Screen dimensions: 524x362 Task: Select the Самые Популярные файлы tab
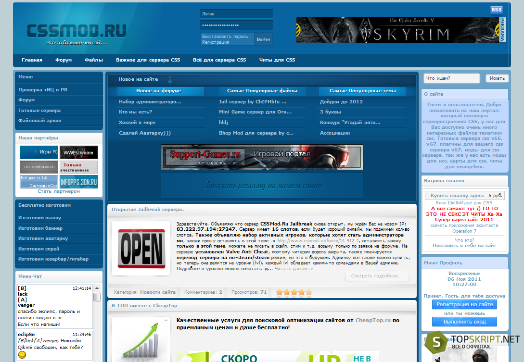coord(262,91)
